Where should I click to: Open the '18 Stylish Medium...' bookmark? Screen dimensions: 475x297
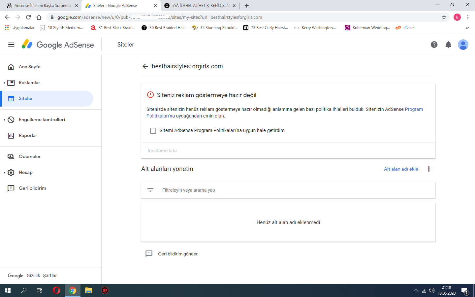tap(61, 28)
